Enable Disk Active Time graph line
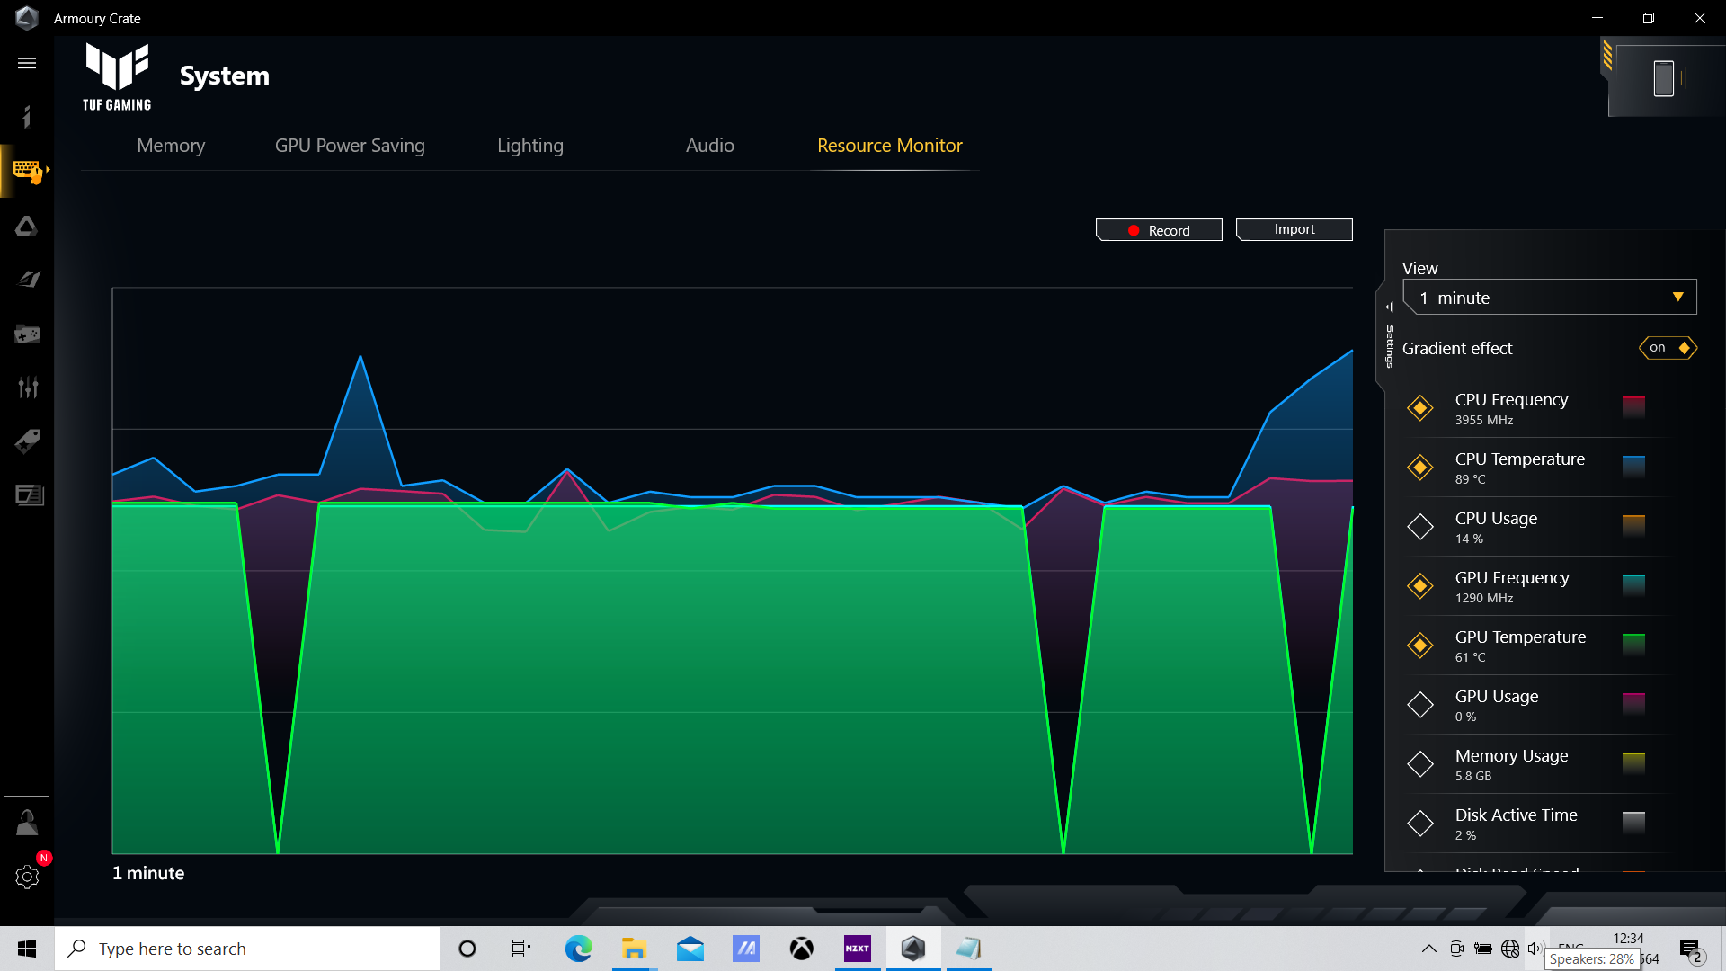 click(1420, 824)
